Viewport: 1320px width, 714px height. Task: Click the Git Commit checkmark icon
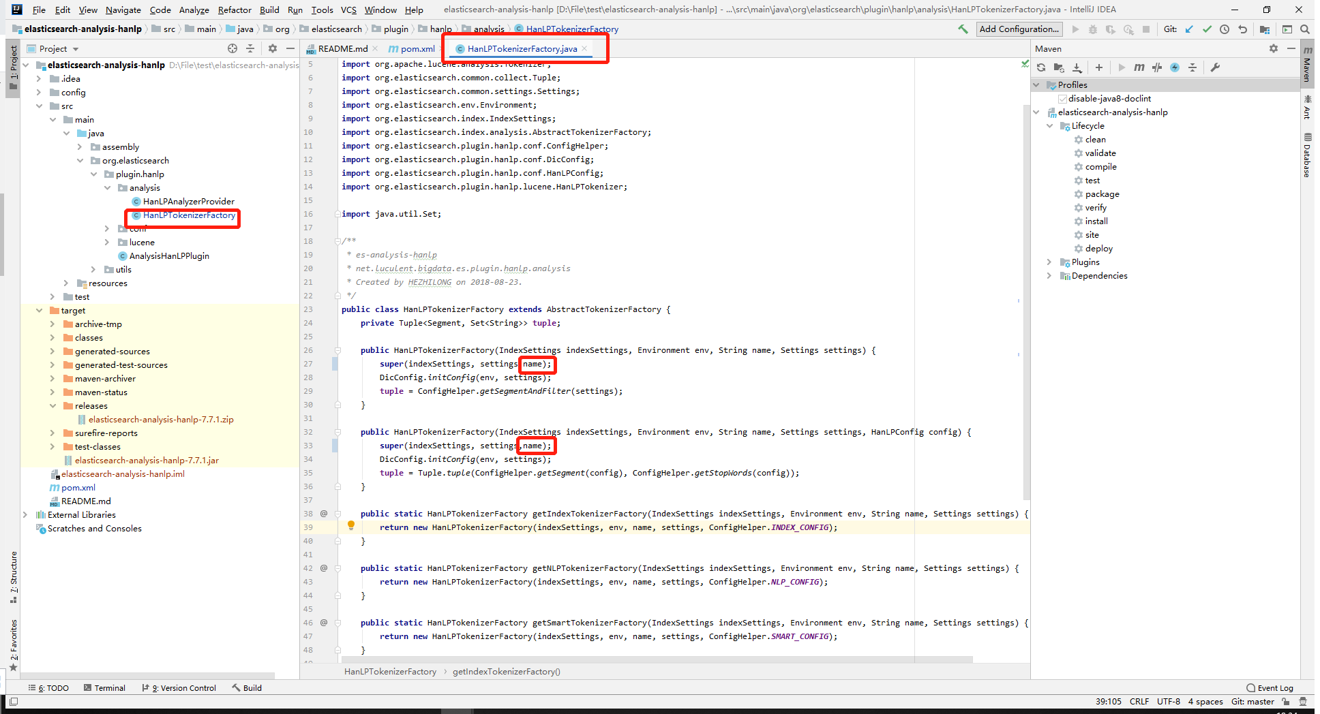[1207, 29]
